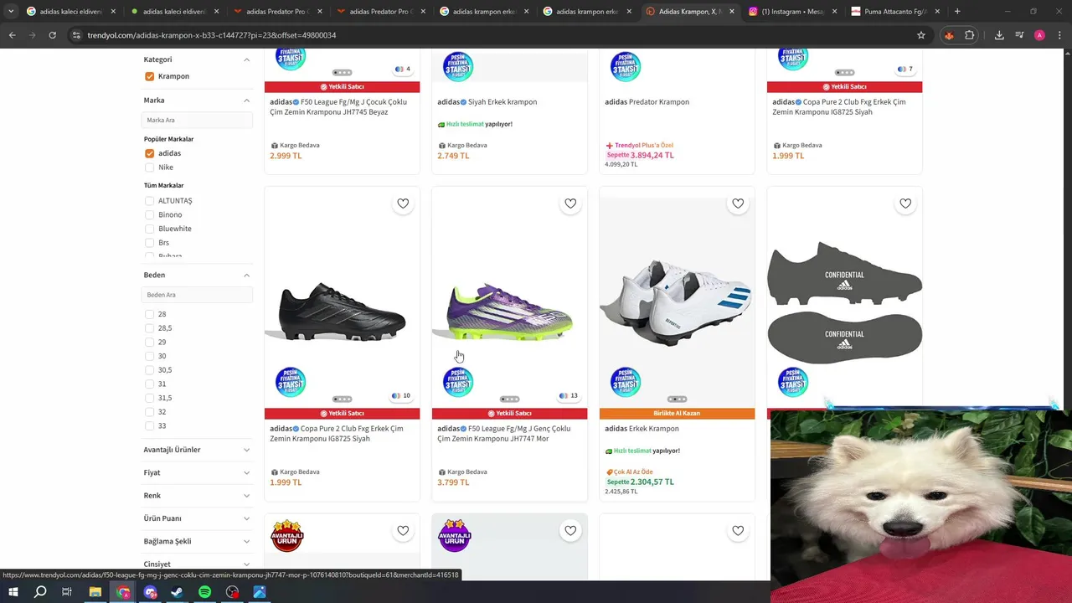Click heart icon on purple F50 League shoe
The width and height of the screenshot is (1072, 603).
pos(570,204)
